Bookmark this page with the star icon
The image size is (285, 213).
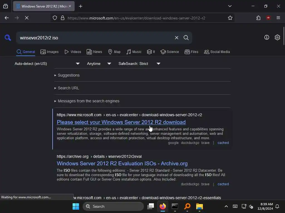click(230, 18)
